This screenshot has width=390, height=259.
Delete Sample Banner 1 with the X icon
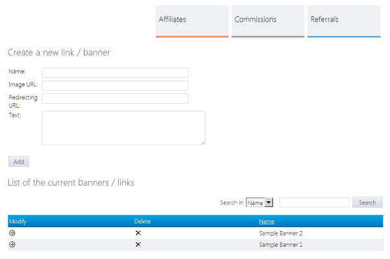point(138,245)
